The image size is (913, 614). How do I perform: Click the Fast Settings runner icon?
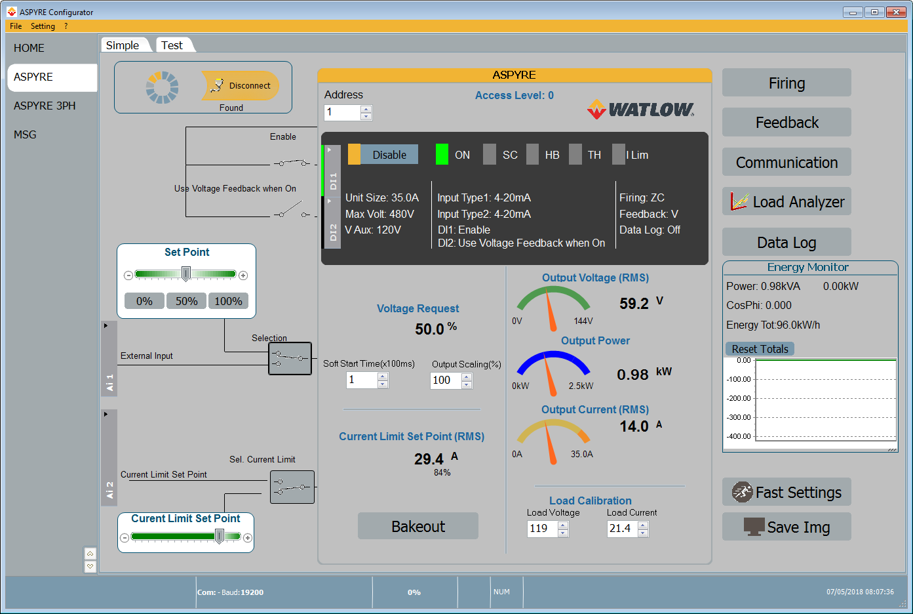pos(742,492)
